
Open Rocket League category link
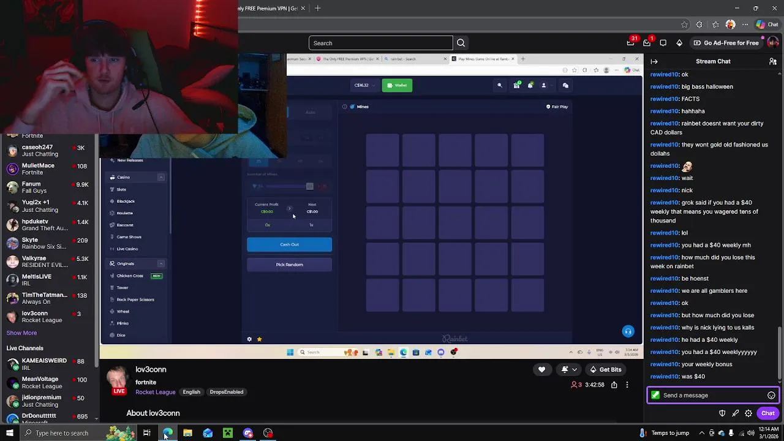[x=155, y=392]
